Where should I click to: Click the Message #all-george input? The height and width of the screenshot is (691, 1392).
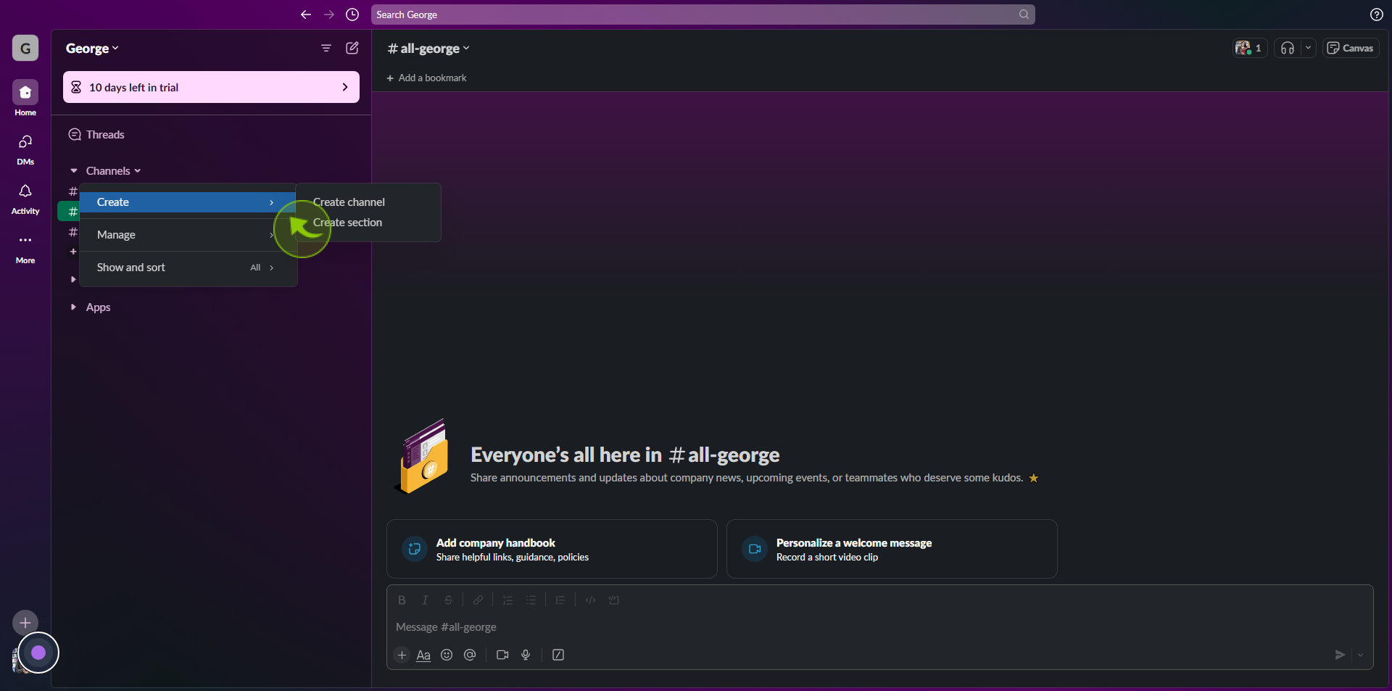pyautogui.click(x=879, y=627)
